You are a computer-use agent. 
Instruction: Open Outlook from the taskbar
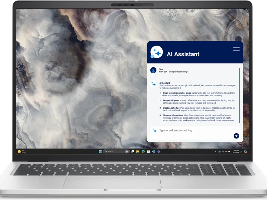153,152
